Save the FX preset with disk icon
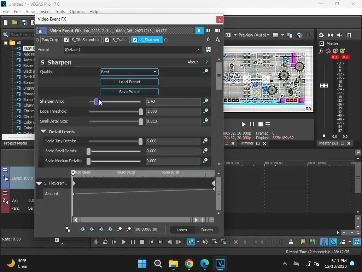362x272 pixels. click(x=209, y=50)
